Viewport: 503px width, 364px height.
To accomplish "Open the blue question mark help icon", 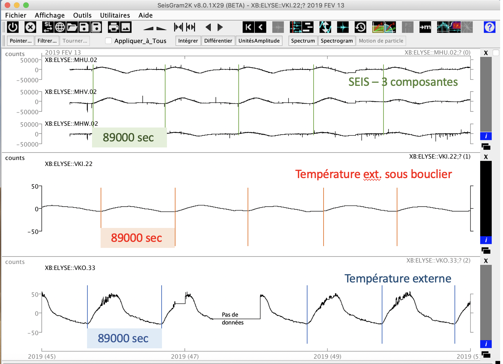I will 489,27.
